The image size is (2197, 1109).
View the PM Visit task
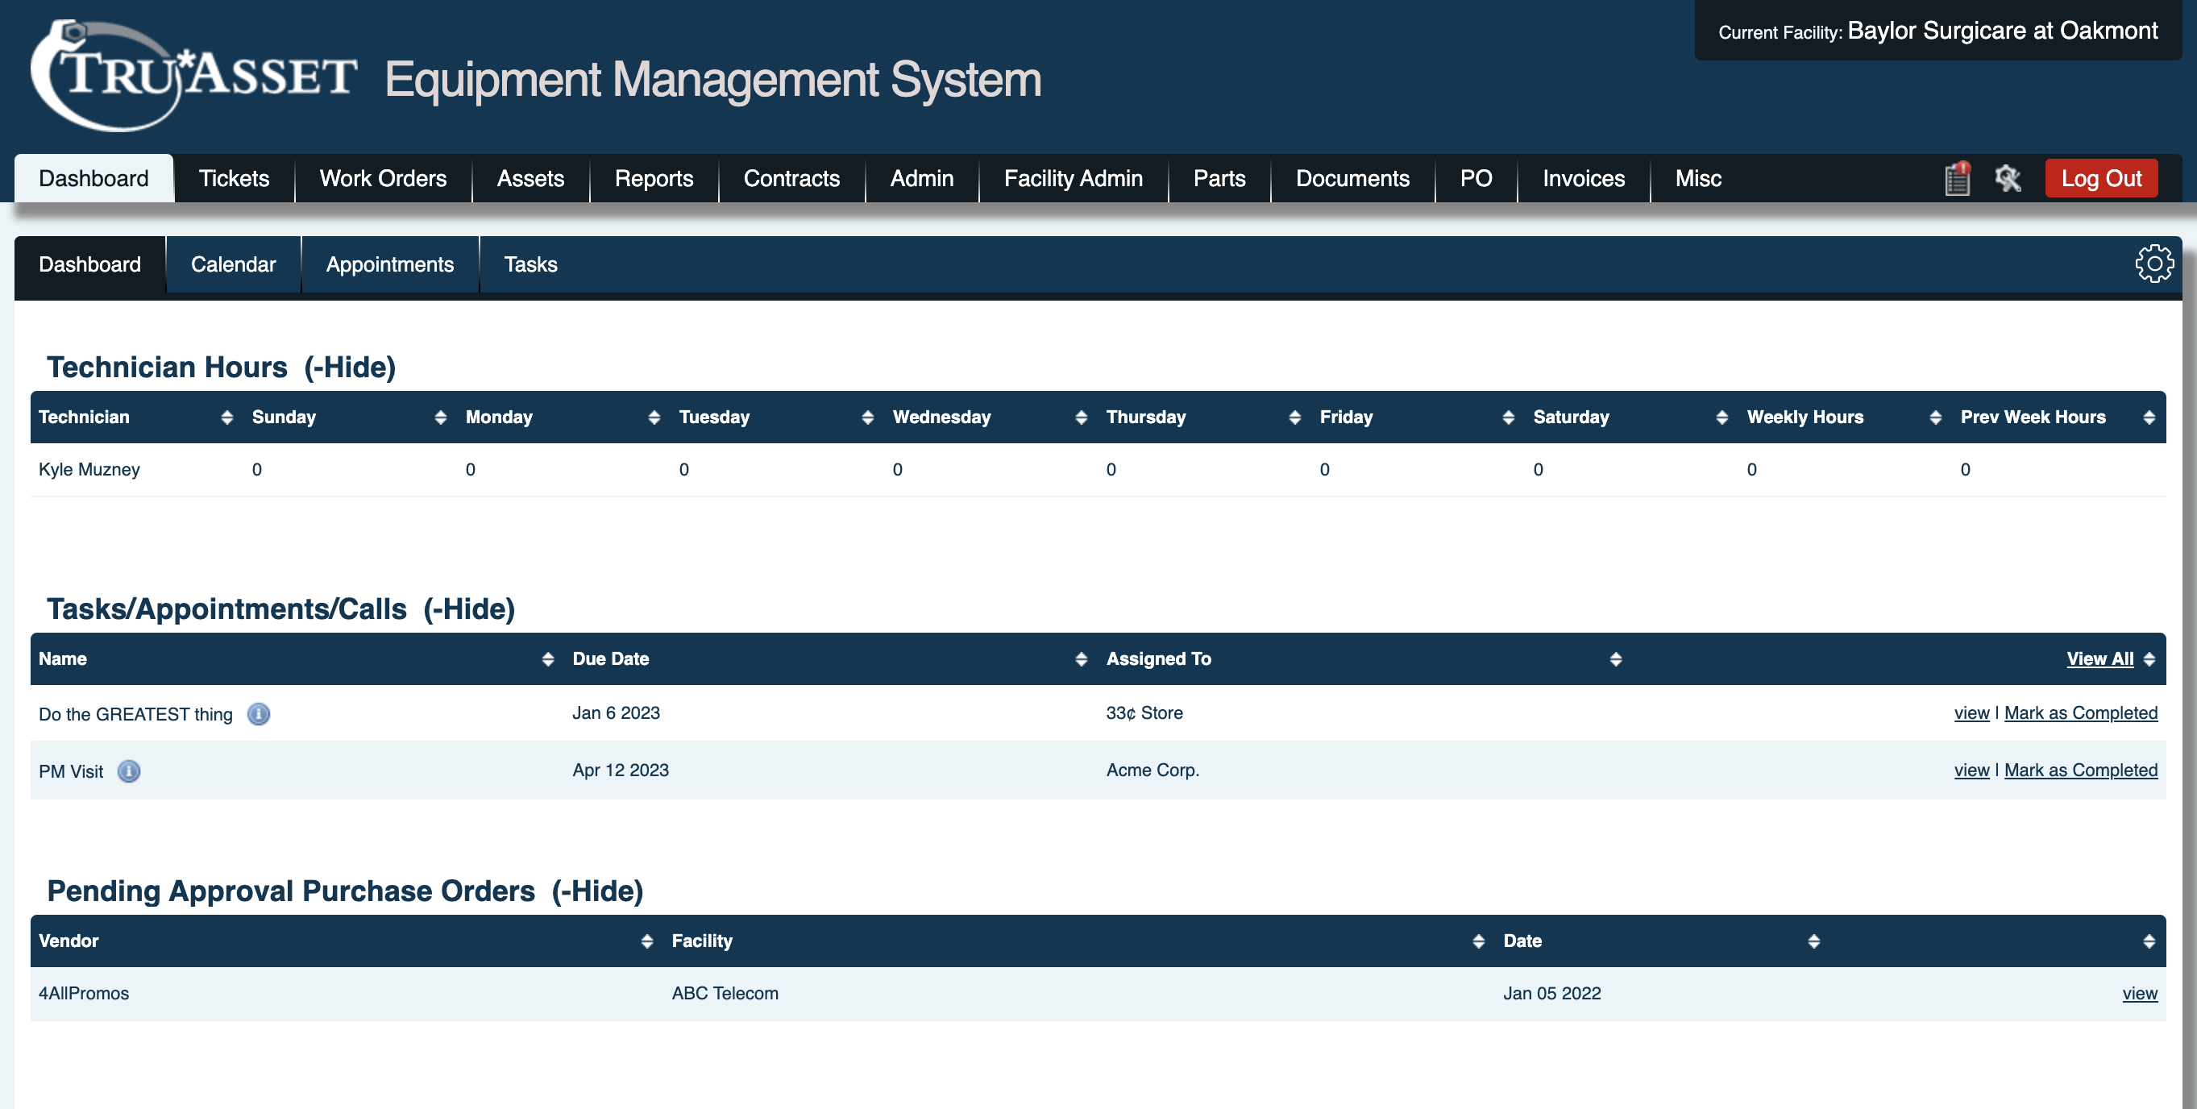(1972, 770)
